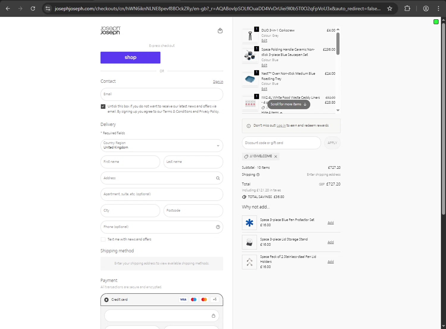This screenshot has width=446, height=329.
Task: Select the Credit card radio button
Action: (x=106, y=300)
